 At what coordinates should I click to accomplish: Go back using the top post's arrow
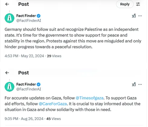pyautogui.click(x=7, y=4)
